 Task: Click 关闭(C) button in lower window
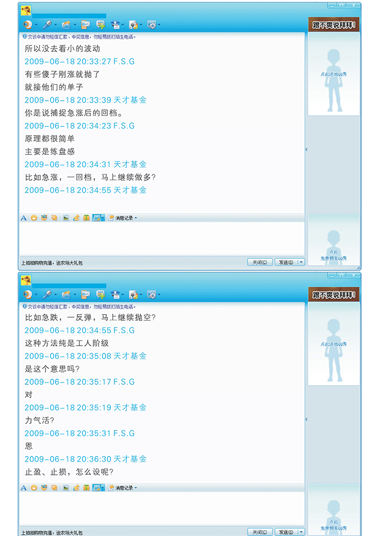(x=260, y=532)
